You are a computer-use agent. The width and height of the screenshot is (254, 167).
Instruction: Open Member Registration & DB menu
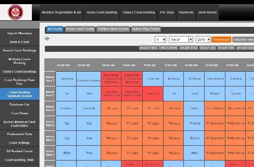pos(61,12)
